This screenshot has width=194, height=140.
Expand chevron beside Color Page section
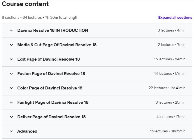point(11,88)
